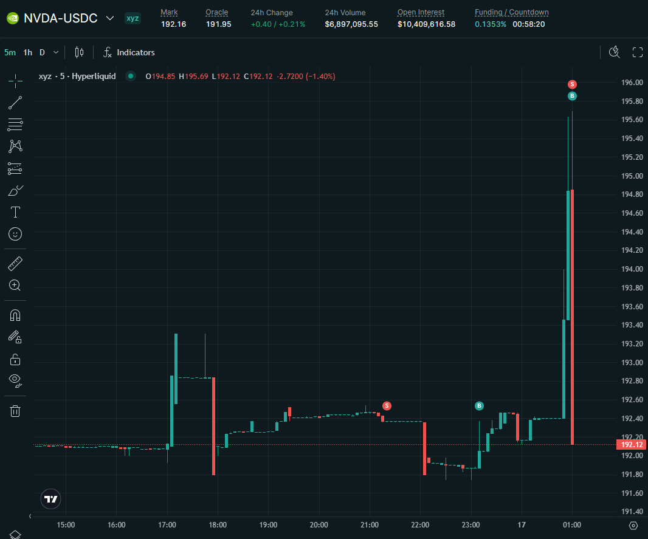This screenshot has height=539, width=648.
Task: Click the green market status dot in legend
Action: tap(131, 76)
